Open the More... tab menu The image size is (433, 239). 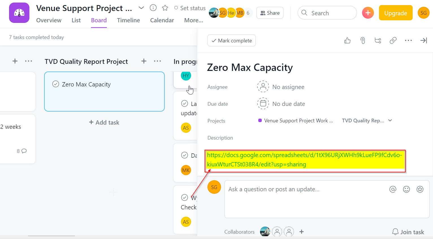194,20
